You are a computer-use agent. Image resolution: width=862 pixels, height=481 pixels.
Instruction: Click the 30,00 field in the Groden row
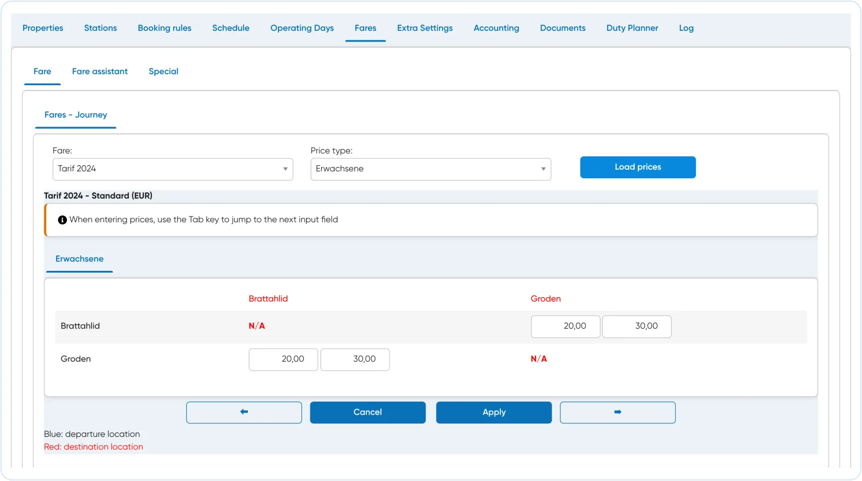click(355, 360)
